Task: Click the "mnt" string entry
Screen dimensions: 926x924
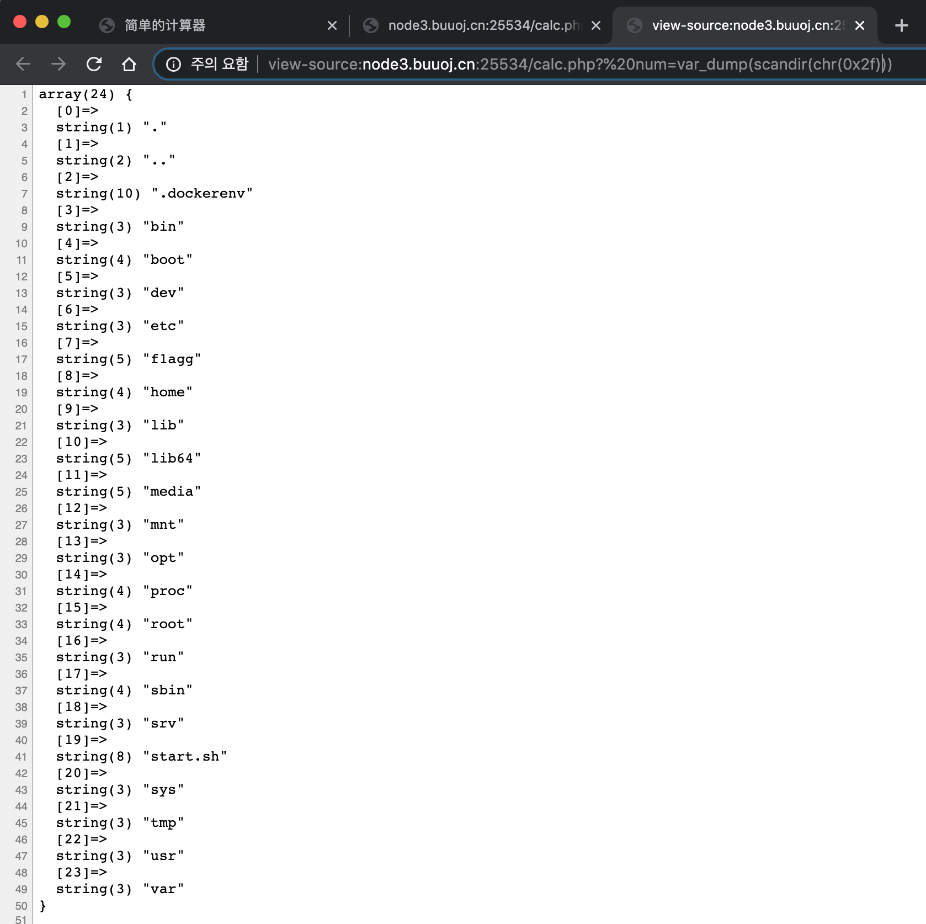Action: [x=120, y=525]
